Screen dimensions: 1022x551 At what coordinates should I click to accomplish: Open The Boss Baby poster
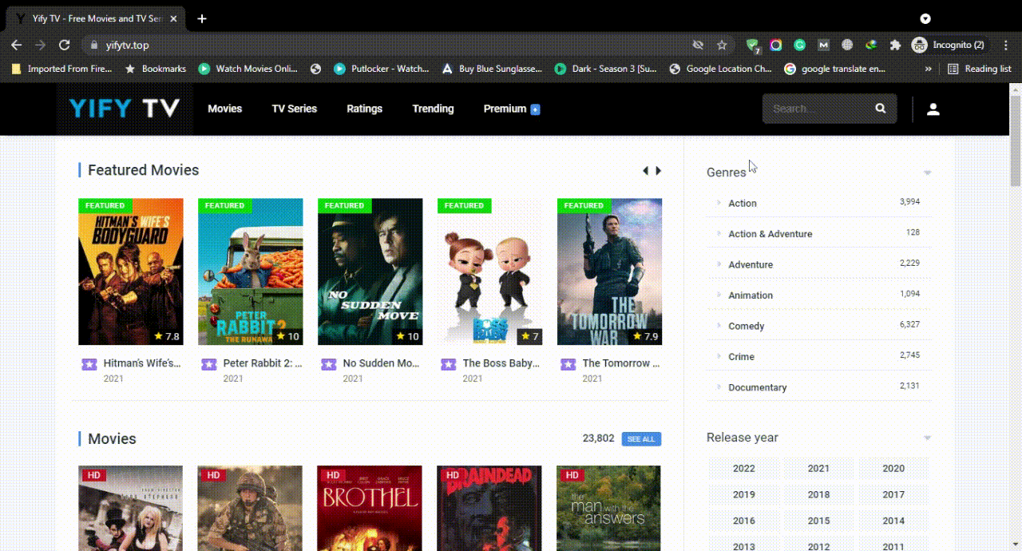(x=490, y=272)
